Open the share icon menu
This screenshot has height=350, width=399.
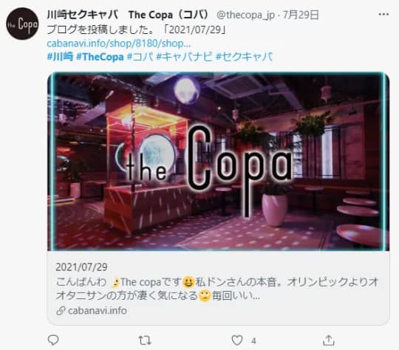click(329, 340)
